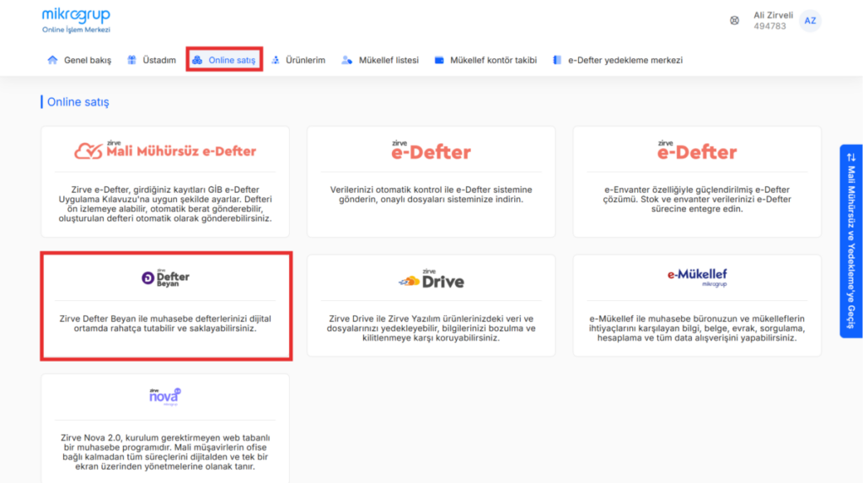Screen dimensions: 863x483
Task: Click the Üstadım gift icon
Action: [x=131, y=60]
